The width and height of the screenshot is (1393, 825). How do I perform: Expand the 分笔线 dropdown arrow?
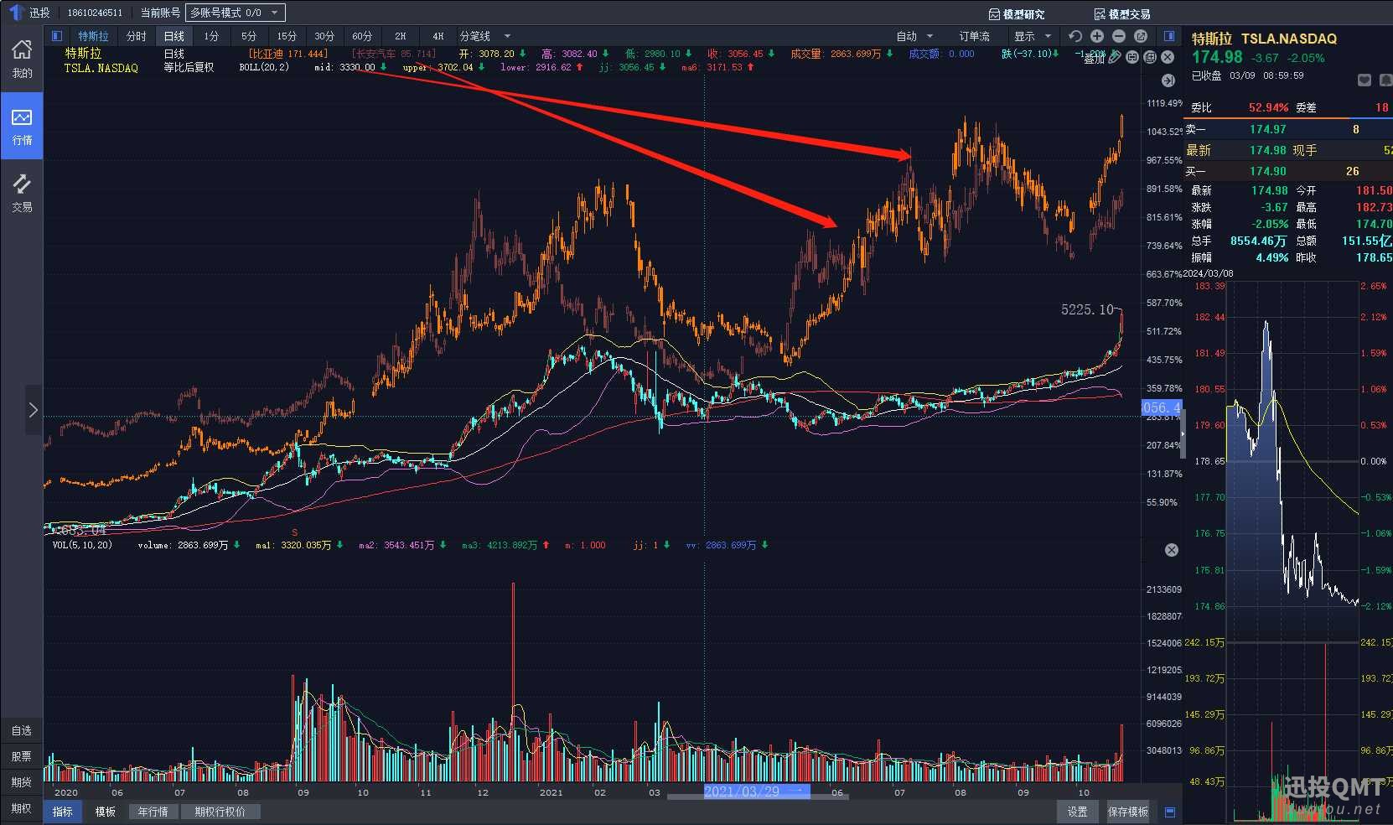(507, 36)
